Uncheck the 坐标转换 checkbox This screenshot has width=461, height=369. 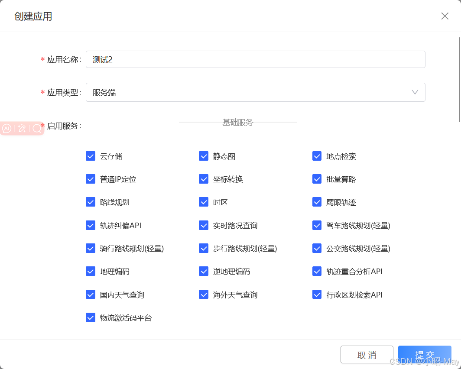click(204, 179)
